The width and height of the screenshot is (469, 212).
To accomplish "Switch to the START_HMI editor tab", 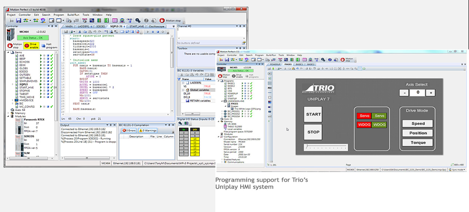I will tap(137, 27).
